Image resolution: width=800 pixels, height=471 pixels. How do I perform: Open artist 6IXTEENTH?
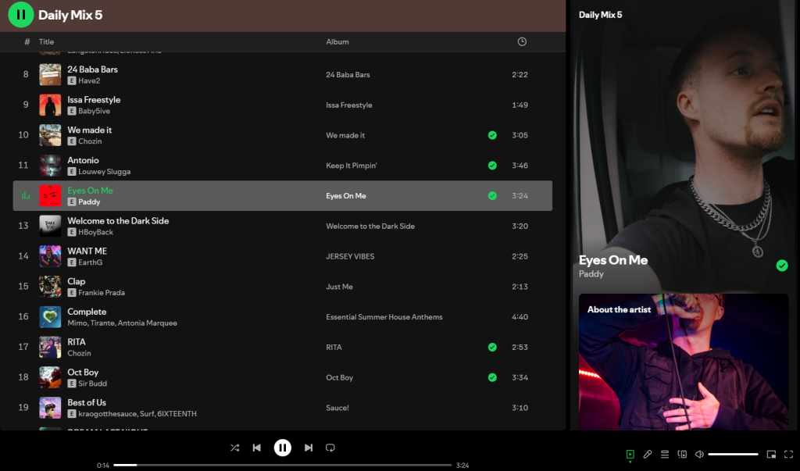coord(177,414)
